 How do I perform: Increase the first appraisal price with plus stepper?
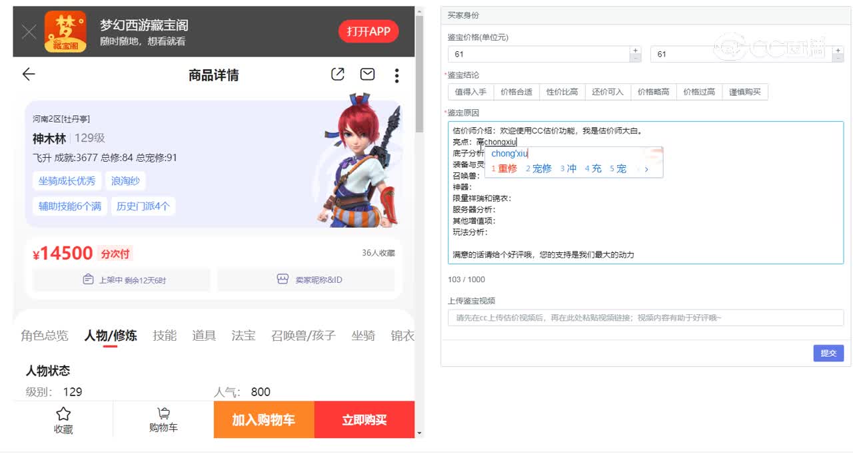coord(635,49)
